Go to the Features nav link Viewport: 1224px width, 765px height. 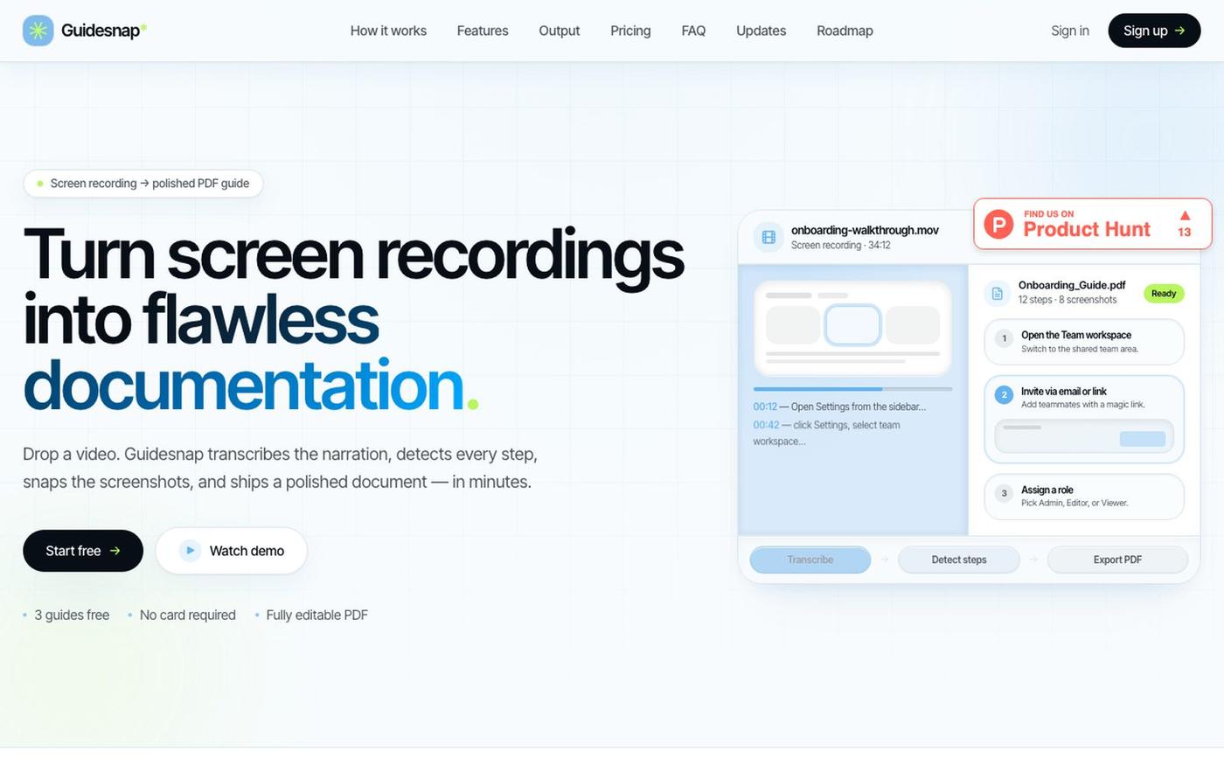483,31
